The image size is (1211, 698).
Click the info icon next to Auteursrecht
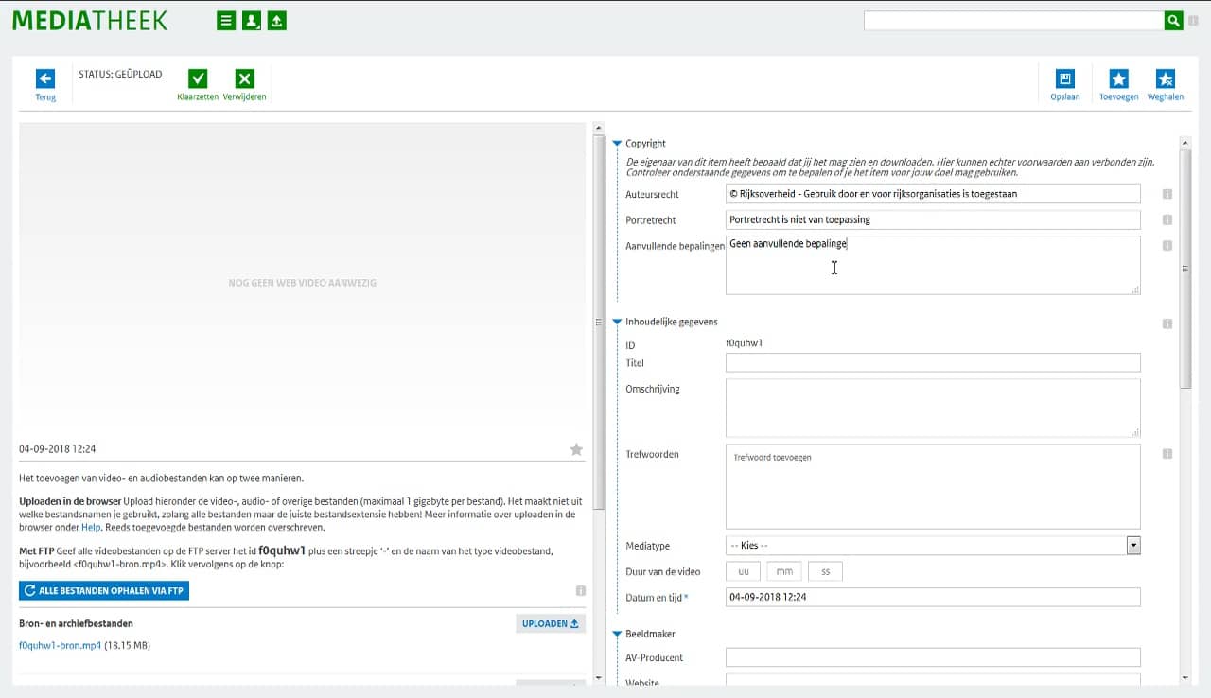tap(1167, 194)
